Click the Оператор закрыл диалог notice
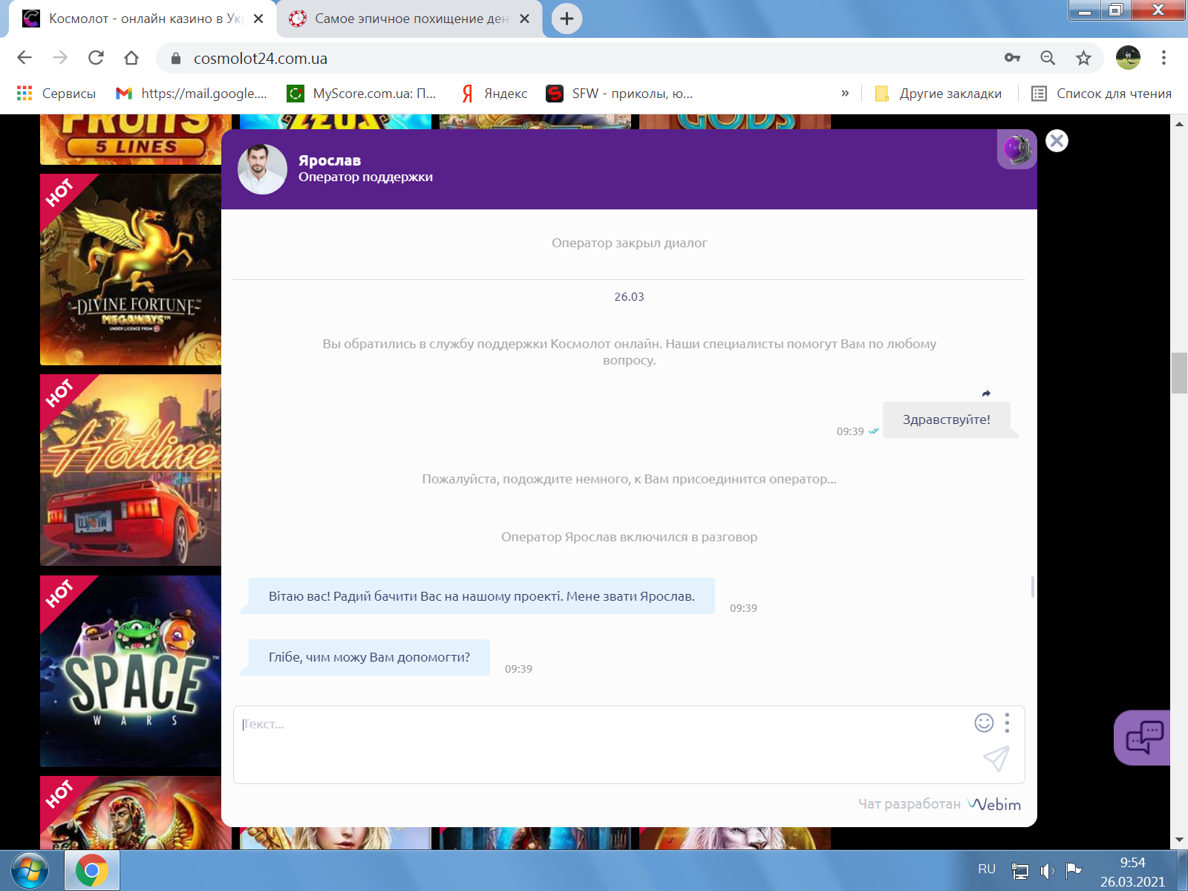 630,243
